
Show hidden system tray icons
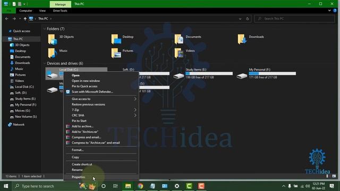click(283, 186)
